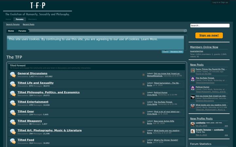Open the Tilted Entertainment RSS feed icon
Viewport: 236px width, 147px height.
coord(144,103)
